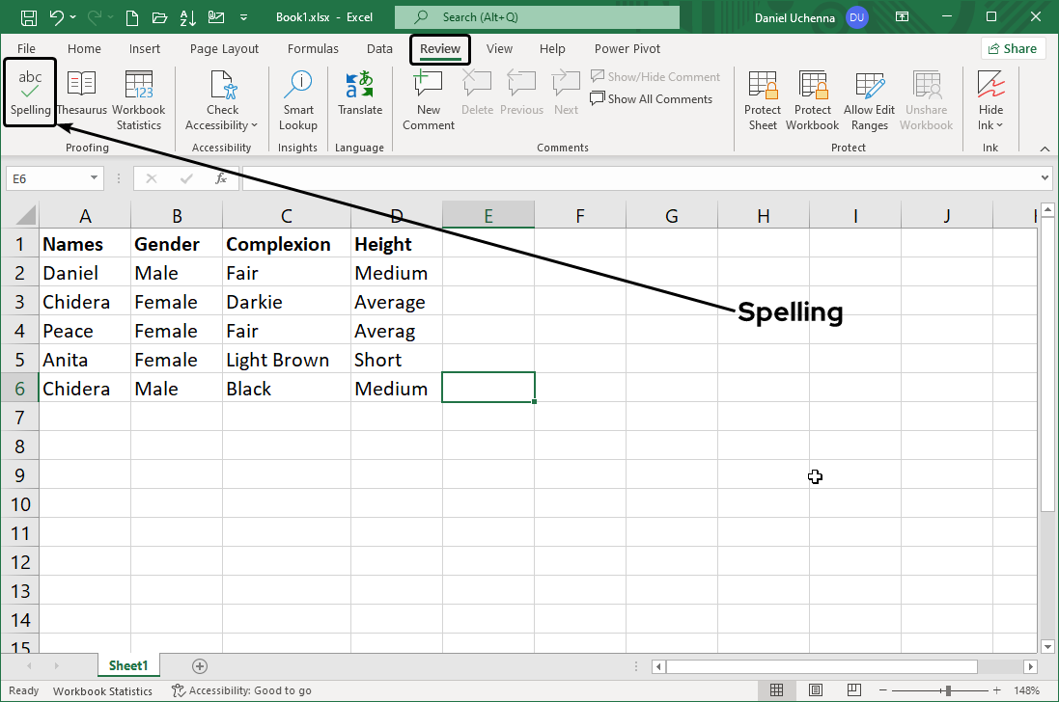1059x702 pixels.
Task: Insert a New Comment
Action: coord(428,96)
